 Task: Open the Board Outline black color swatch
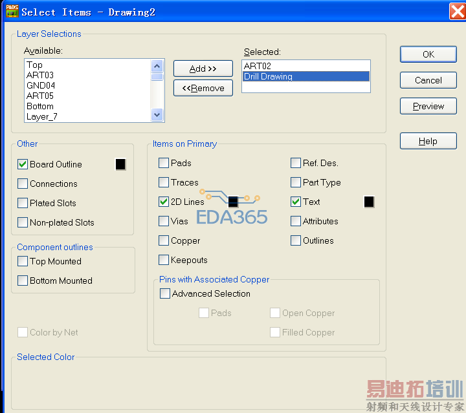click(x=120, y=164)
